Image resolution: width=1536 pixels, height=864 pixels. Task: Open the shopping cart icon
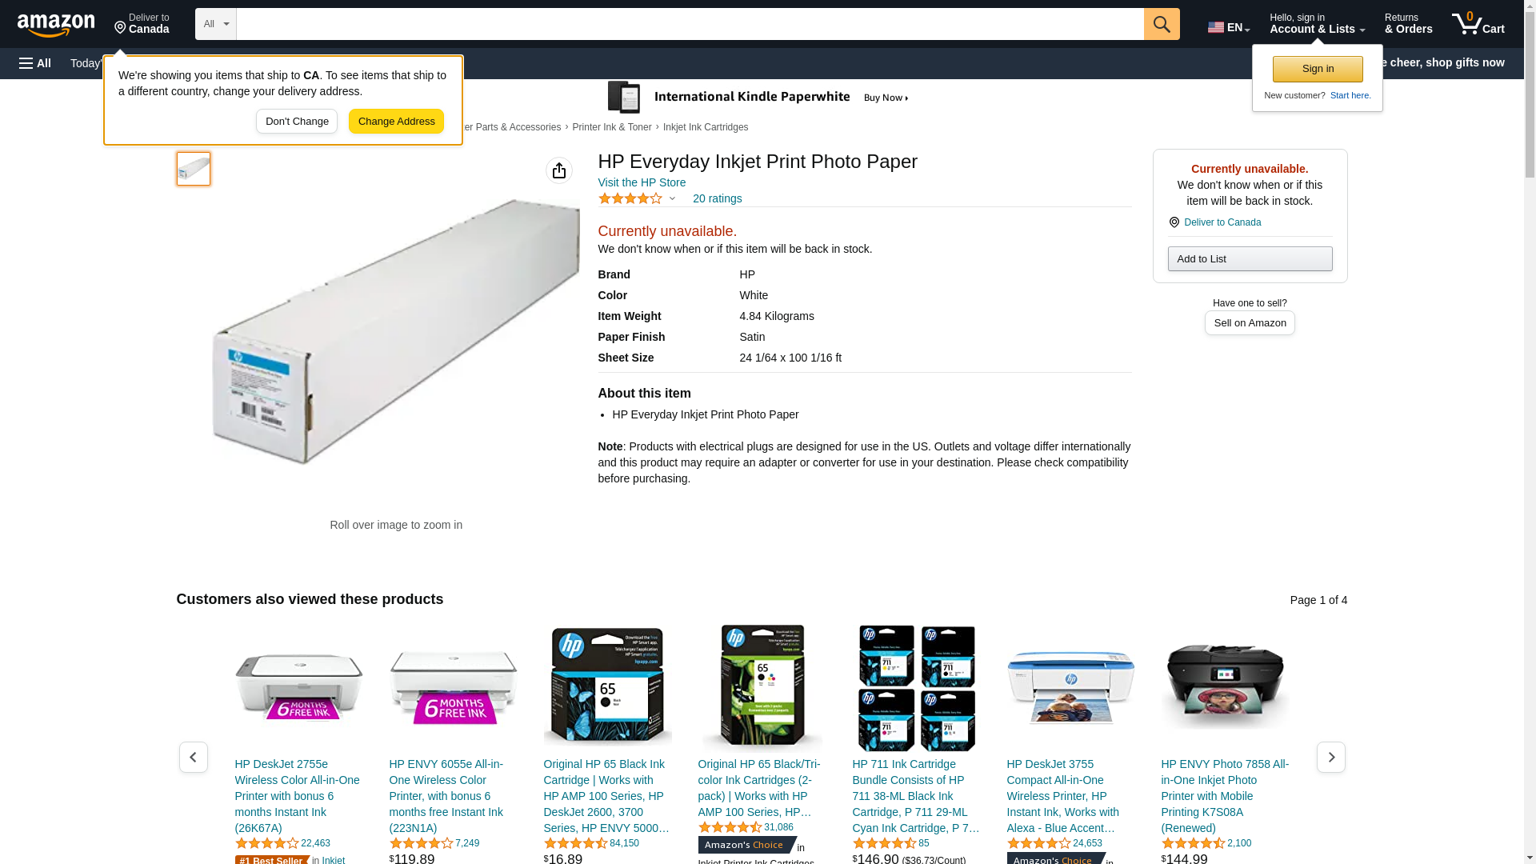(x=1478, y=23)
